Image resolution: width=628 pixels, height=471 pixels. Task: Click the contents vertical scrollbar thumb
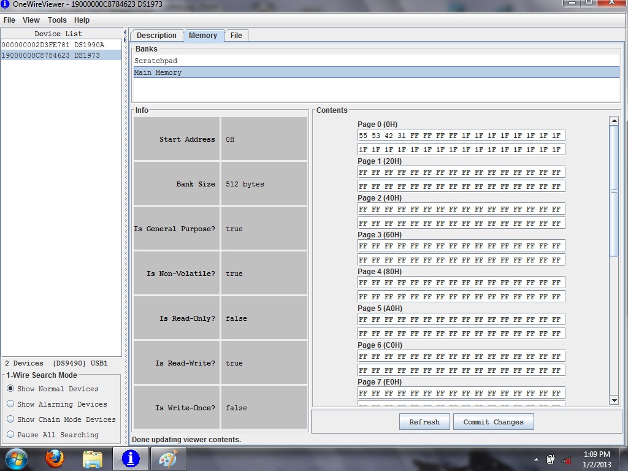click(x=614, y=191)
